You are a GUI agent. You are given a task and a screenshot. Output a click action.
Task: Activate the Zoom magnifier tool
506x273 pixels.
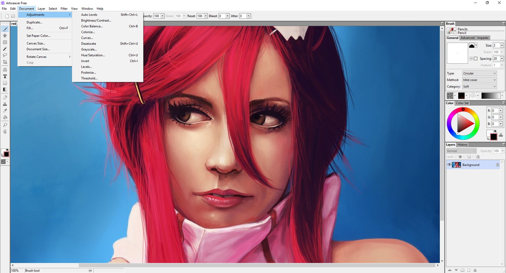[x=5, y=125]
